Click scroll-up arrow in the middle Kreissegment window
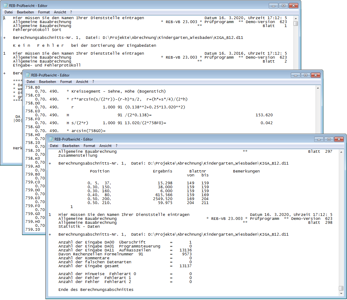Viewport: 347px width, 300px height. (318, 87)
